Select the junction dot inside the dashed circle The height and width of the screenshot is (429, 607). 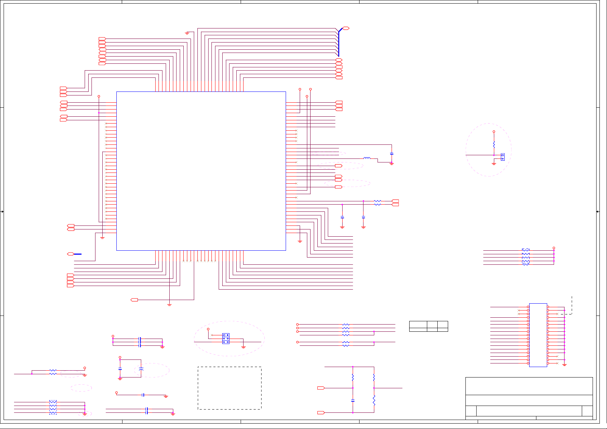tap(494, 155)
